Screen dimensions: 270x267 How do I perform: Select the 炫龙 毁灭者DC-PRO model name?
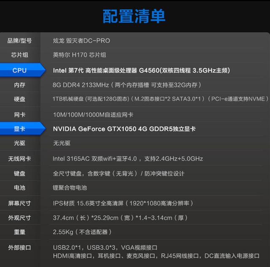click(81, 41)
